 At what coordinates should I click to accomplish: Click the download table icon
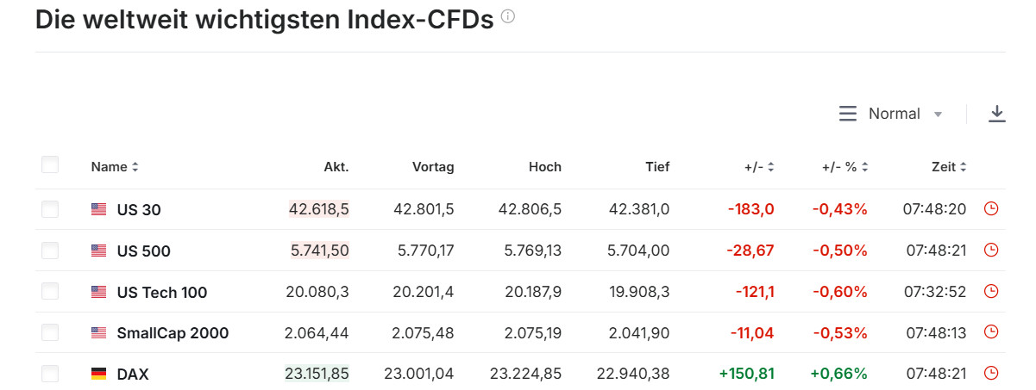997,114
